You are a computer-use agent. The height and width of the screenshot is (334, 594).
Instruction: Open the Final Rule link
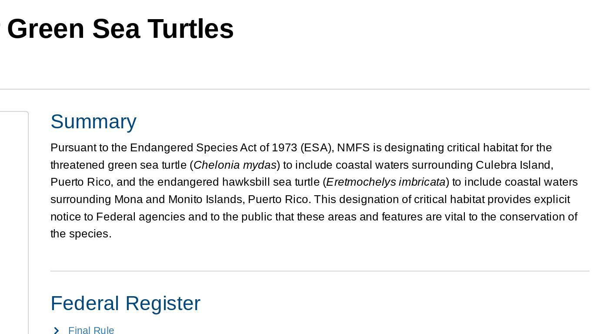[91, 331]
